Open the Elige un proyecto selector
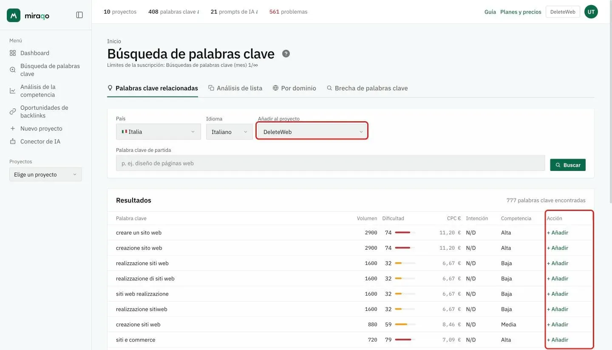Viewport: 612px width, 350px height. click(x=45, y=174)
